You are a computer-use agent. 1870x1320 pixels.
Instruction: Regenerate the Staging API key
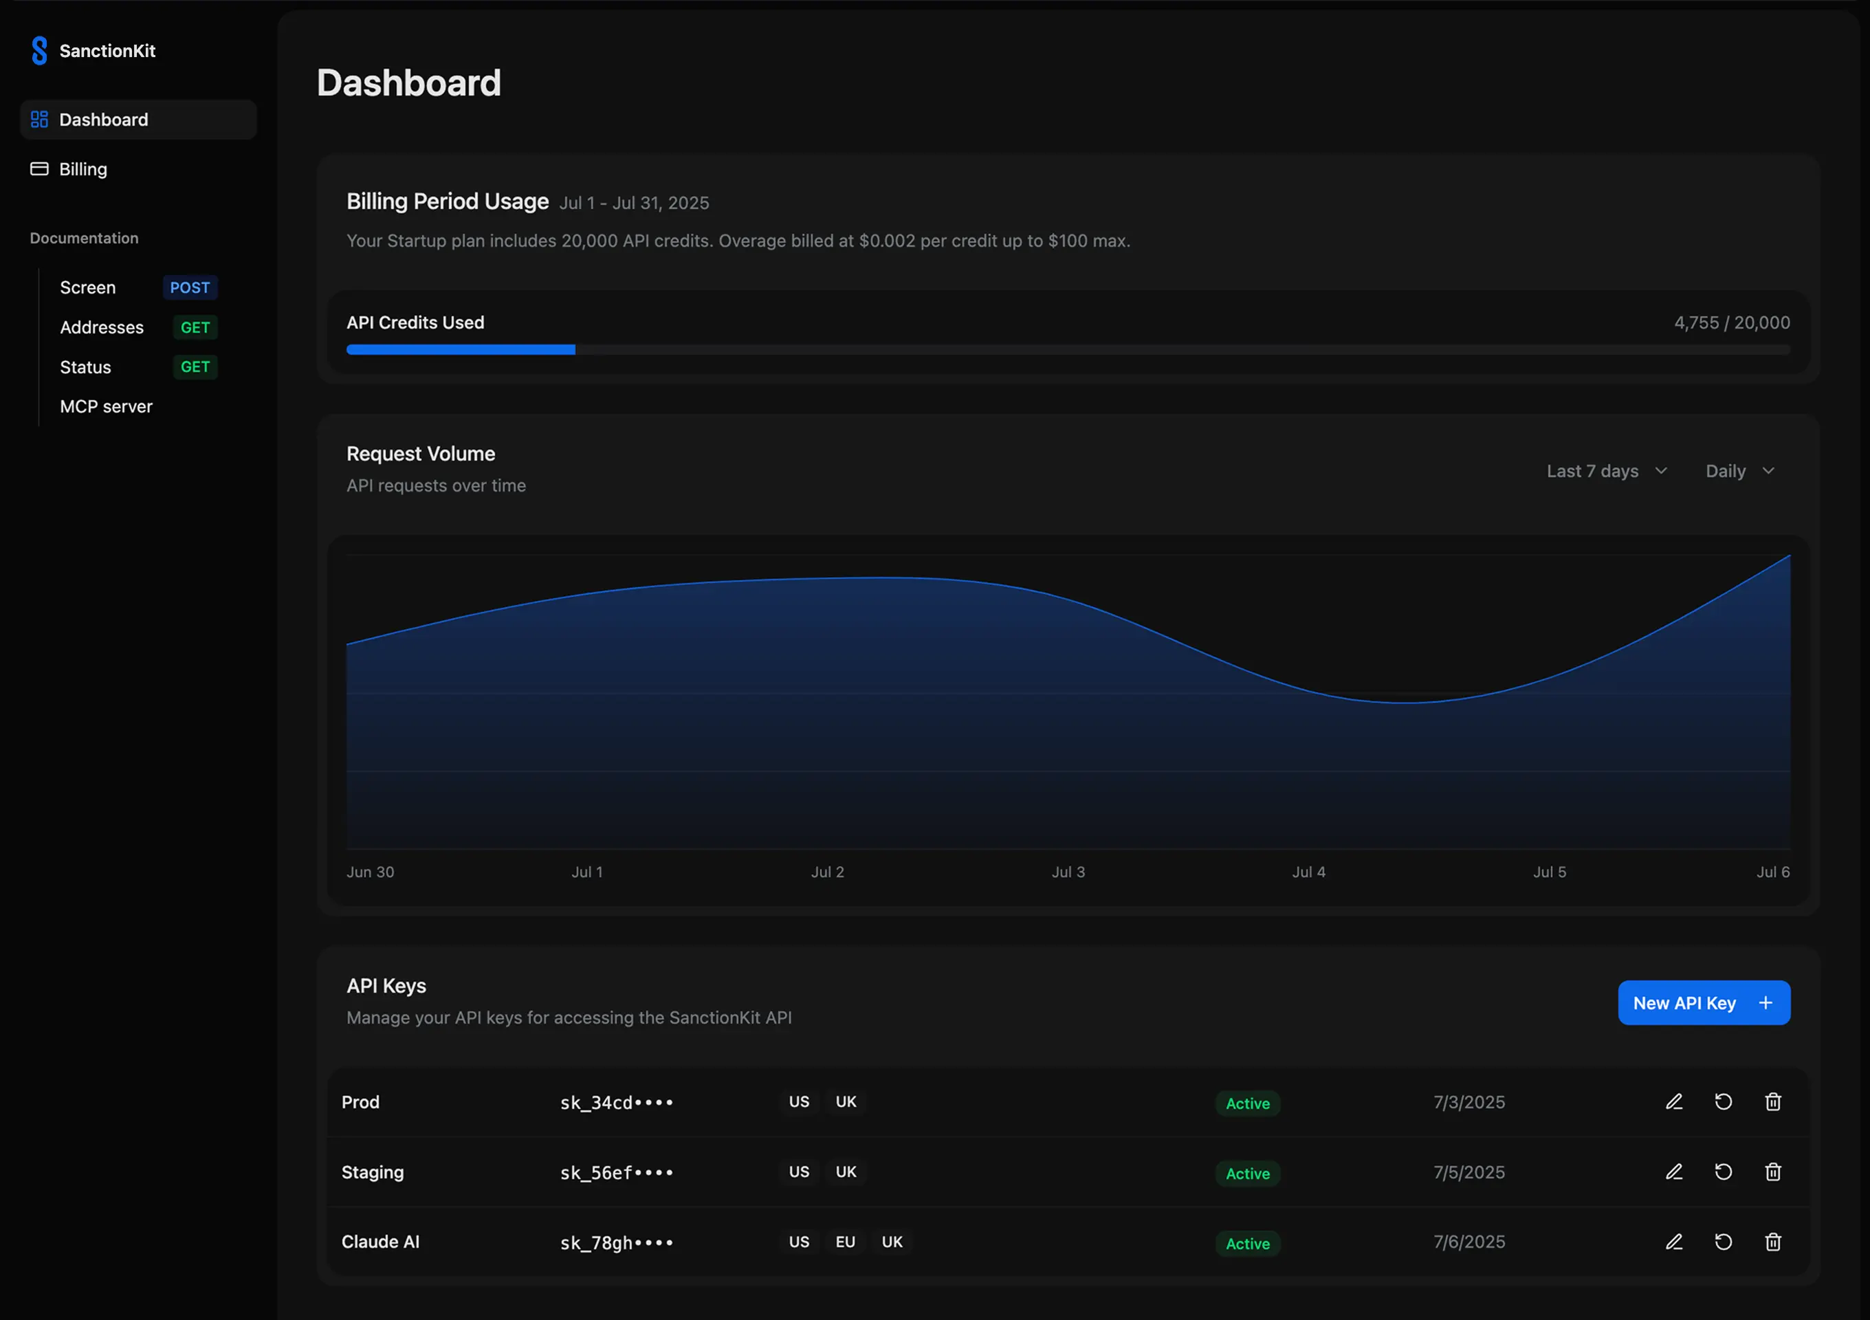pyautogui.click(x=1724, y=1171)
